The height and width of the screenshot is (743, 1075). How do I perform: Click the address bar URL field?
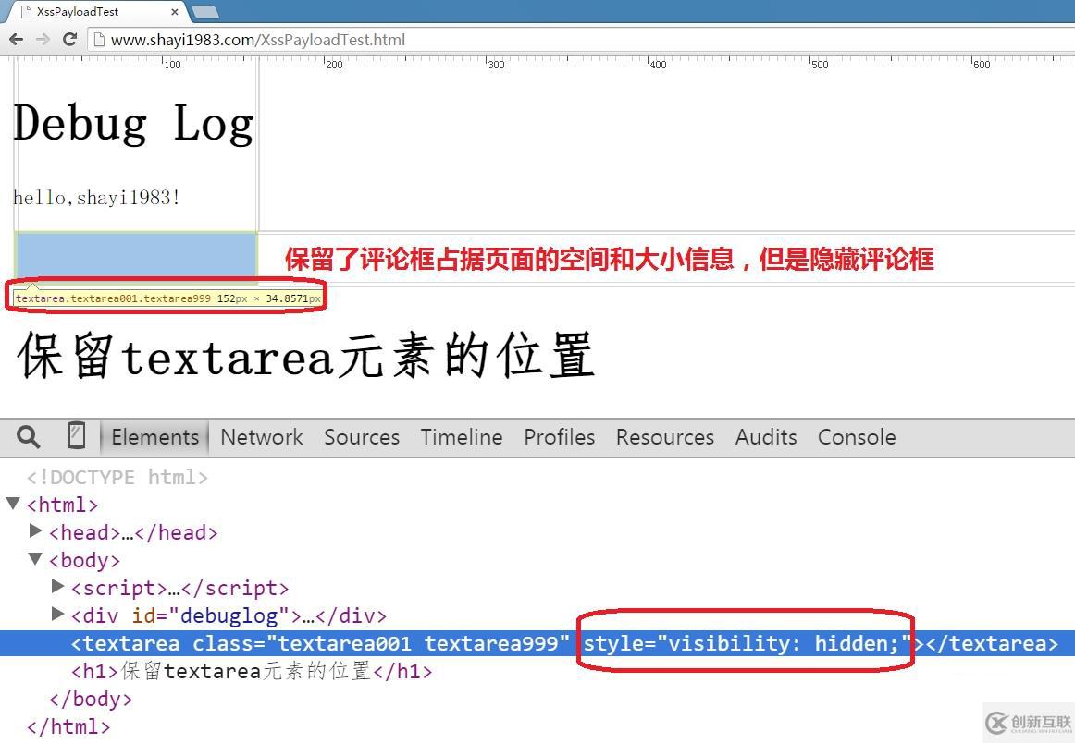point(583,40)
